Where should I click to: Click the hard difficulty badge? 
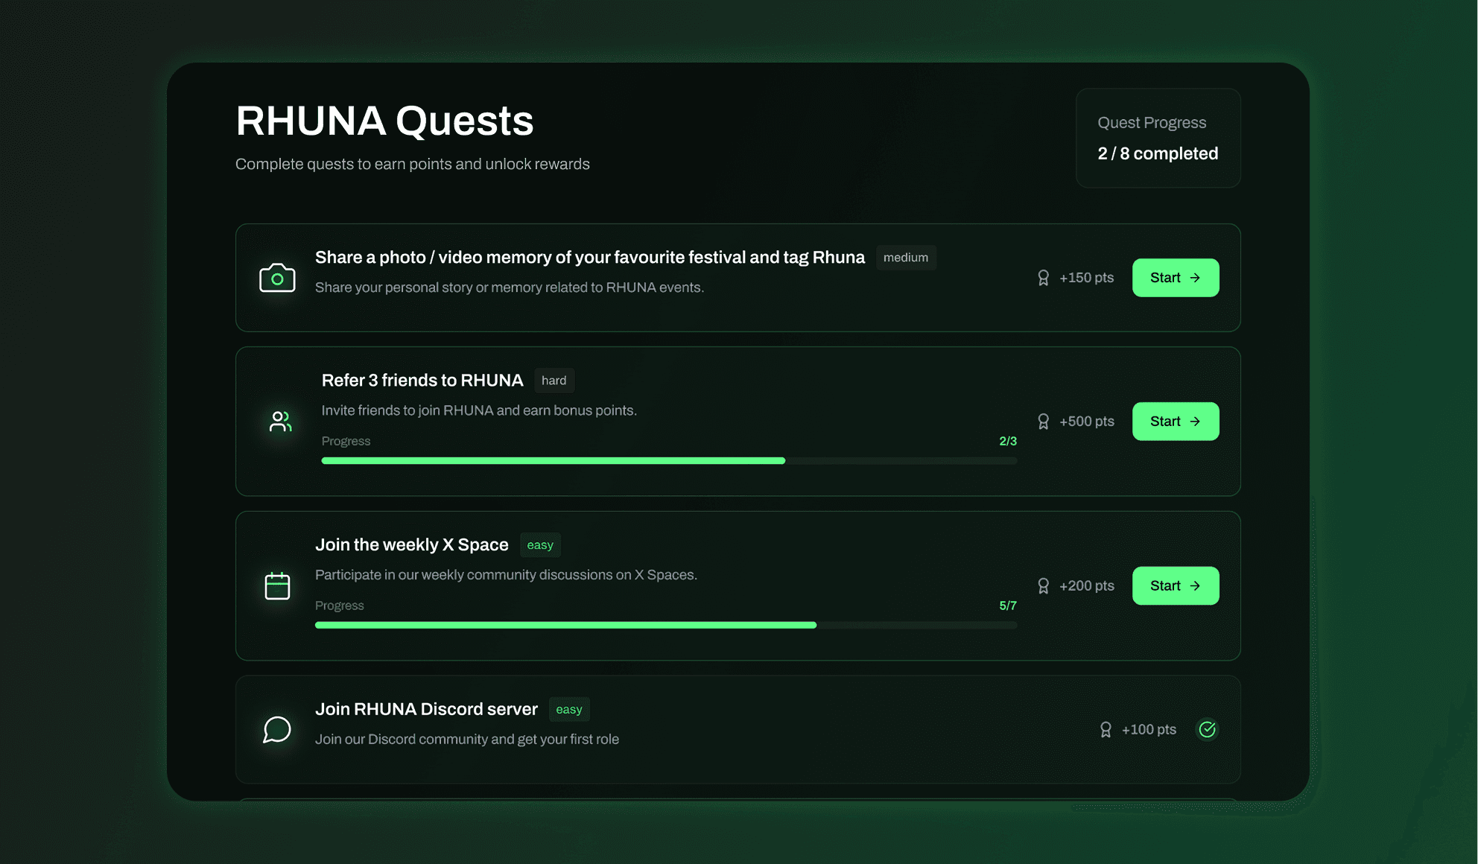click(x=554, y=381)
